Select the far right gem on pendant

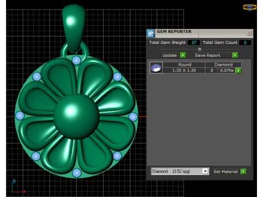[x=133, y=117]
